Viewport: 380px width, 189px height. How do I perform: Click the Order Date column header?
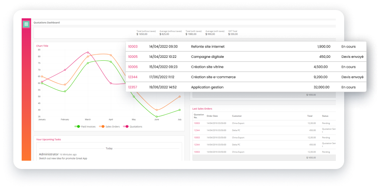point(212,116)
